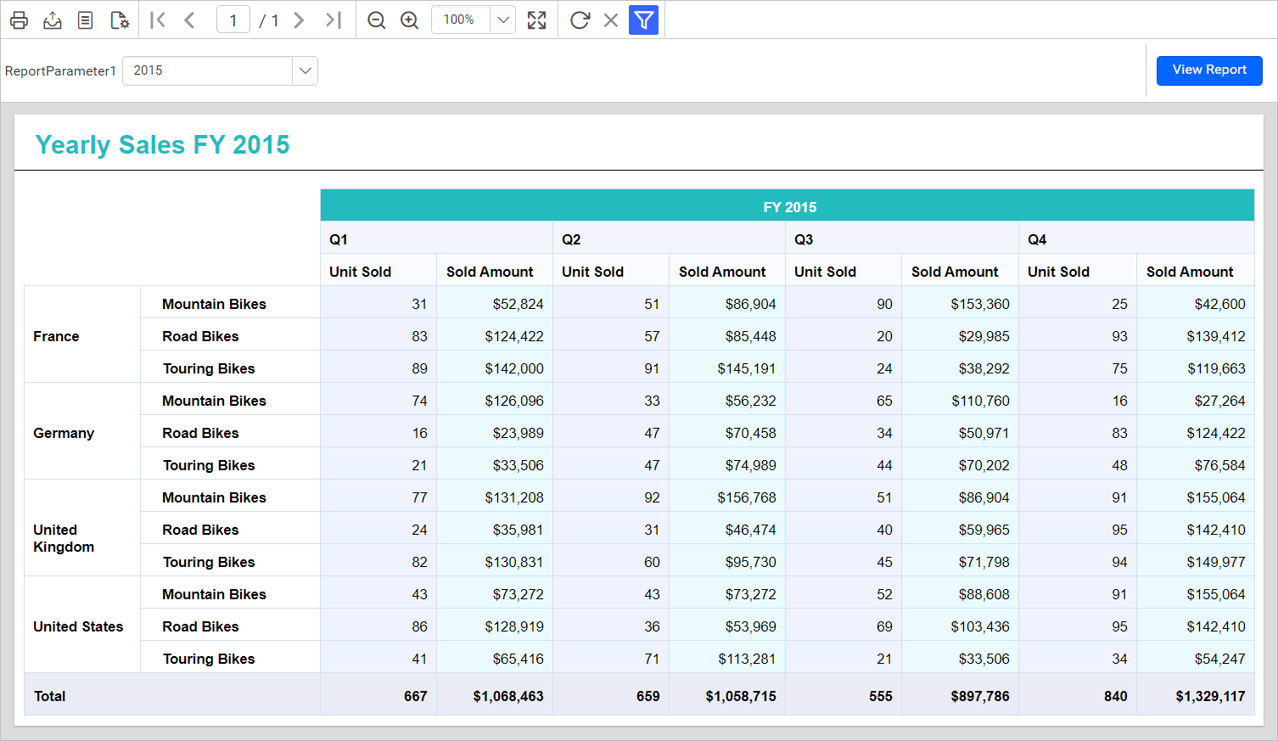Image resolution: width=1278 pixels, height=741 pixels.
Task: Click the $23,989 cell
Action: click(x=495, y=433)
